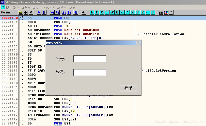Restart program with the rewind icon
This screenshot has width=206, height=126.
[x=26, y=12]
